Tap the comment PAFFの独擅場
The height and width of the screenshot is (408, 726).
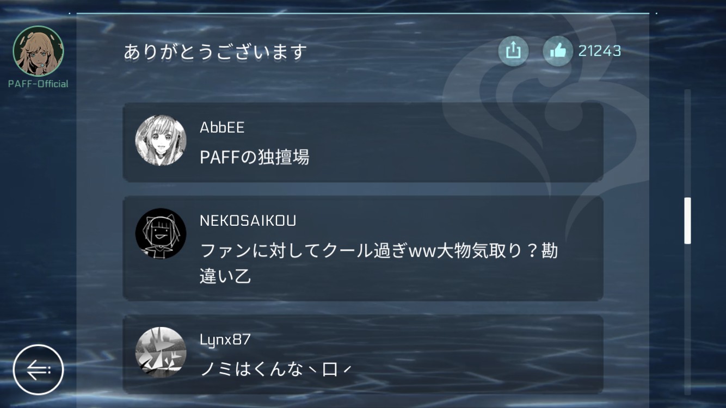[255, 157]
